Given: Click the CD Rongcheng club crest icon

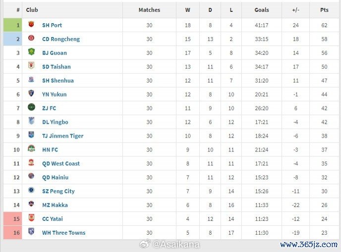Looking at the screenshot, I should coord(31,39).
